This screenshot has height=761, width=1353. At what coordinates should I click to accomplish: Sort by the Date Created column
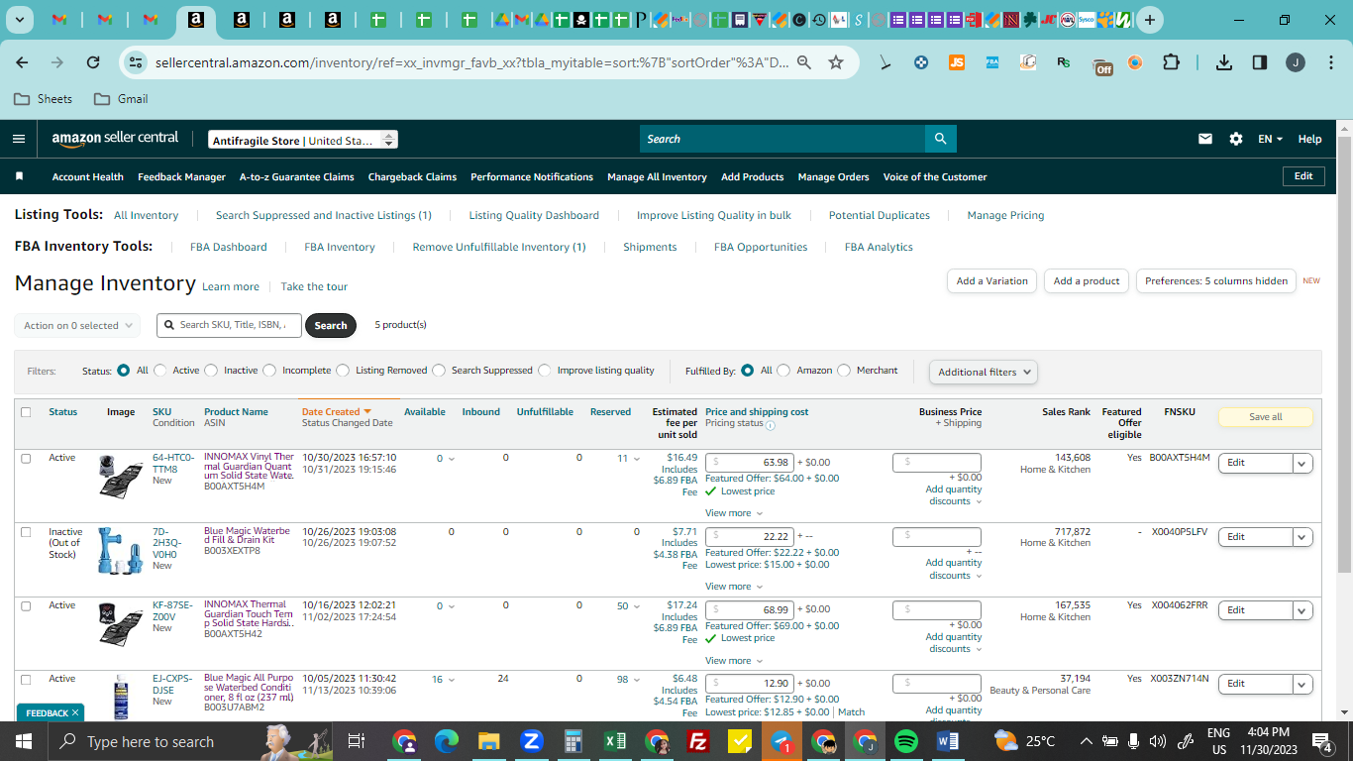336,411
